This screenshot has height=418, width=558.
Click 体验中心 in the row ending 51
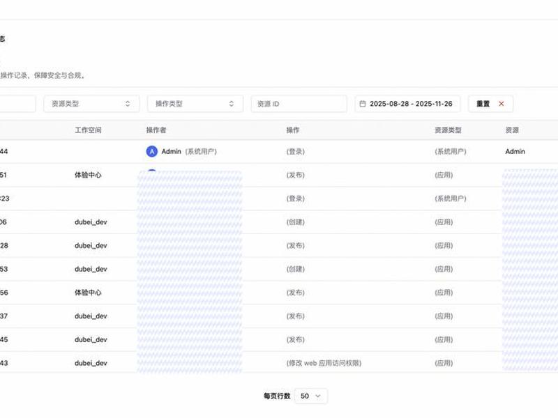pos(88,175)
